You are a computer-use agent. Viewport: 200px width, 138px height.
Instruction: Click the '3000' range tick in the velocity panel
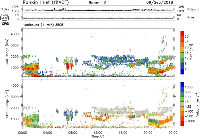[15, 97]
